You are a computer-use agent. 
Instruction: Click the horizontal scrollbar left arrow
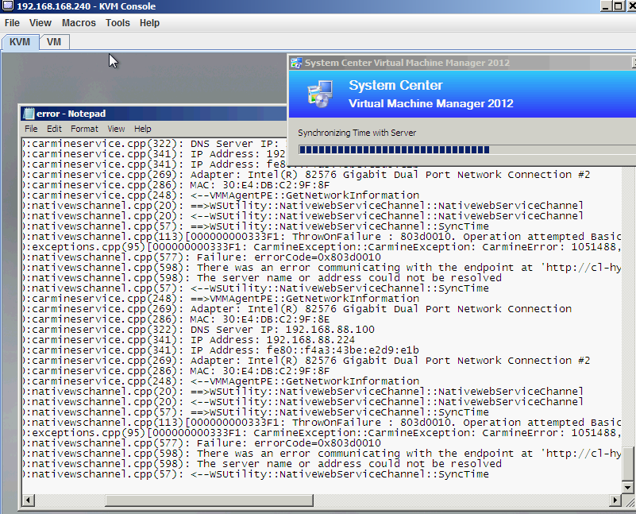click(28, 500)
